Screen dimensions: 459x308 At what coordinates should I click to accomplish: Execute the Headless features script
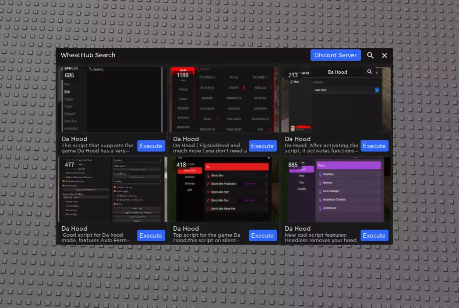pyautogui.click(x=374, y=235)
